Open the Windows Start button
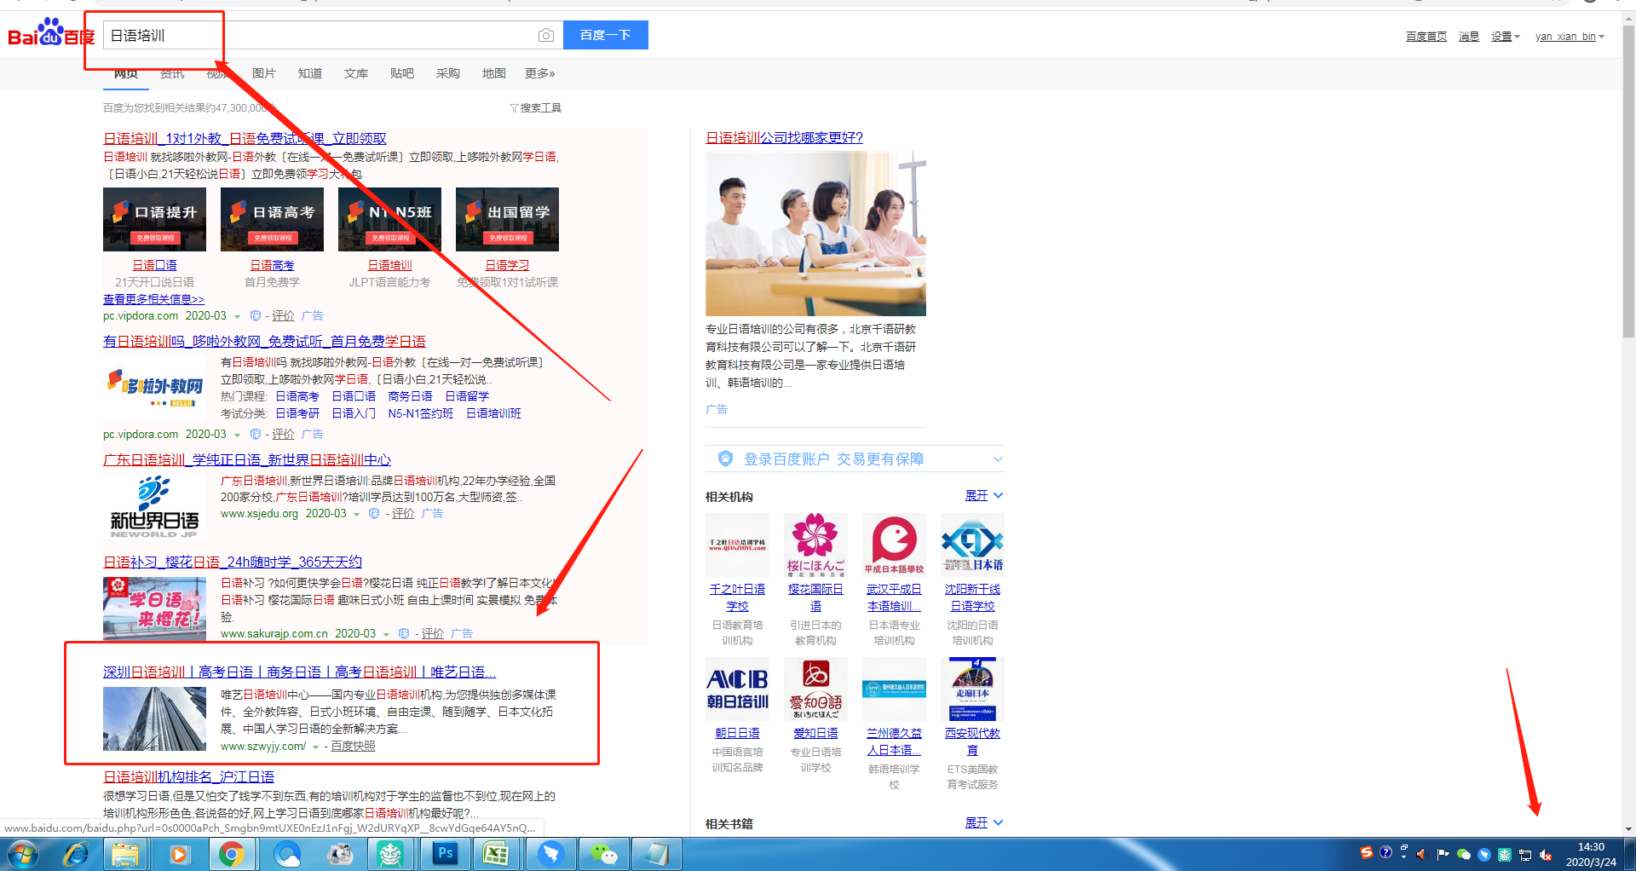 pyautogui.click(x=22, y=854)
